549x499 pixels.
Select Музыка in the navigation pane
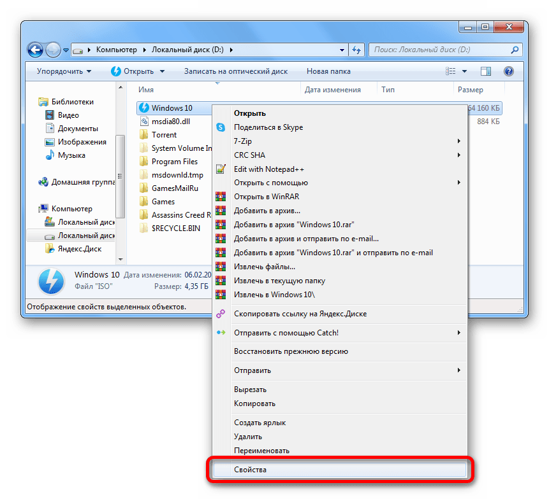pos(71,155)
